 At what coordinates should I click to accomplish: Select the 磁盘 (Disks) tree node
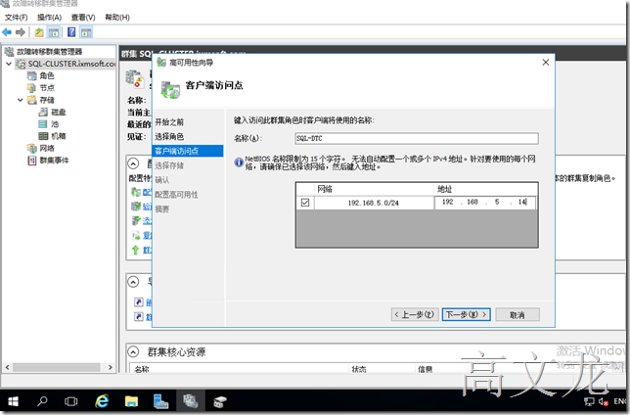pos(59,112)
